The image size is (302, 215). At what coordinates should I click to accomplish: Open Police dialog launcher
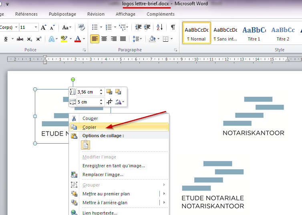click(x=84, y=50)
